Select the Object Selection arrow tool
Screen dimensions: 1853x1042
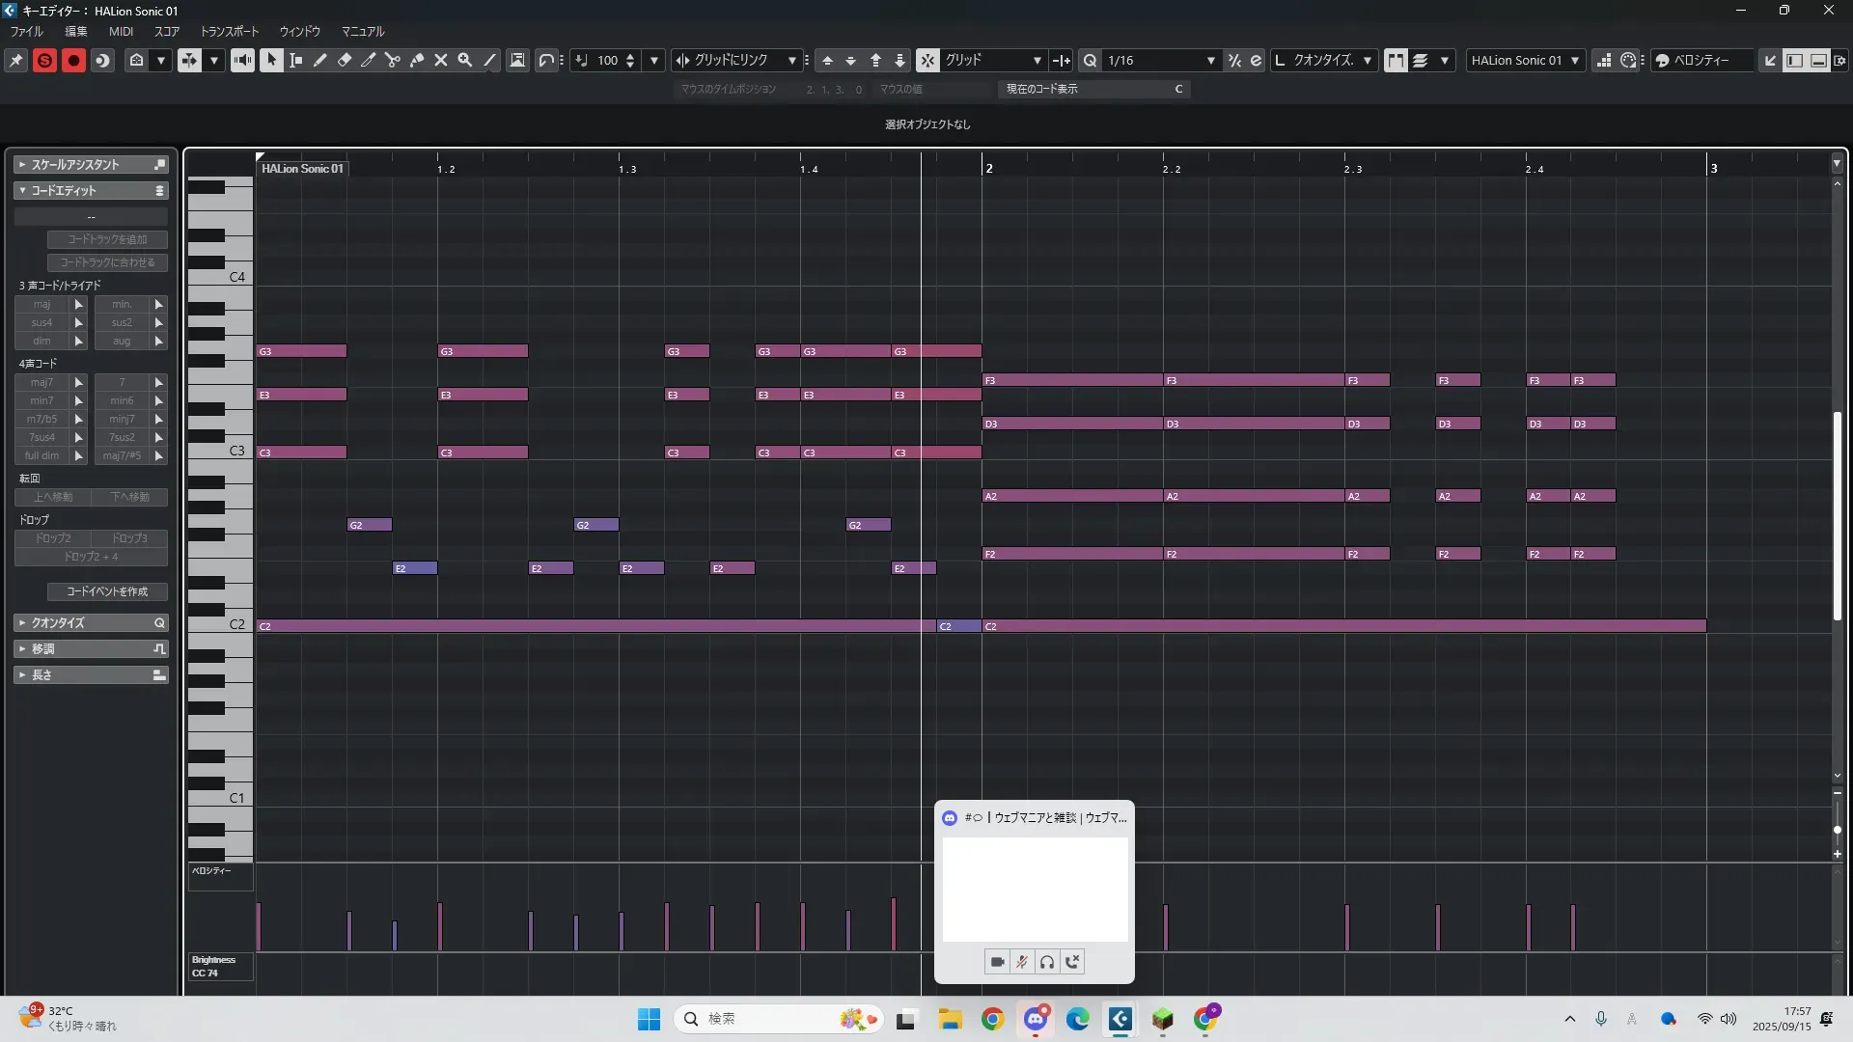pos(271,60)
